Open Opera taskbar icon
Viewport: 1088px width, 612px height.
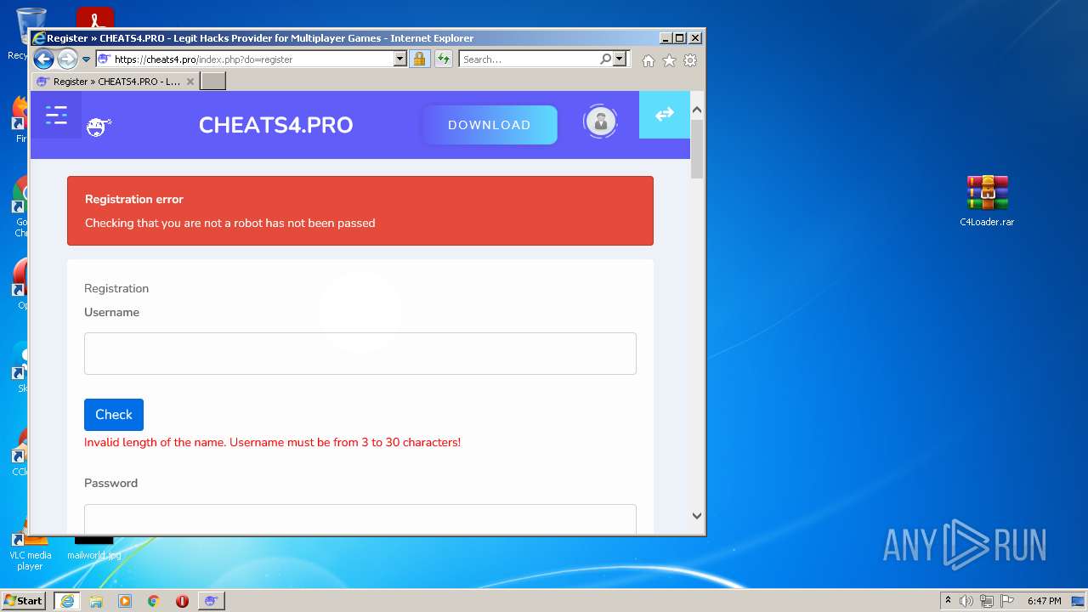point(182,601)
